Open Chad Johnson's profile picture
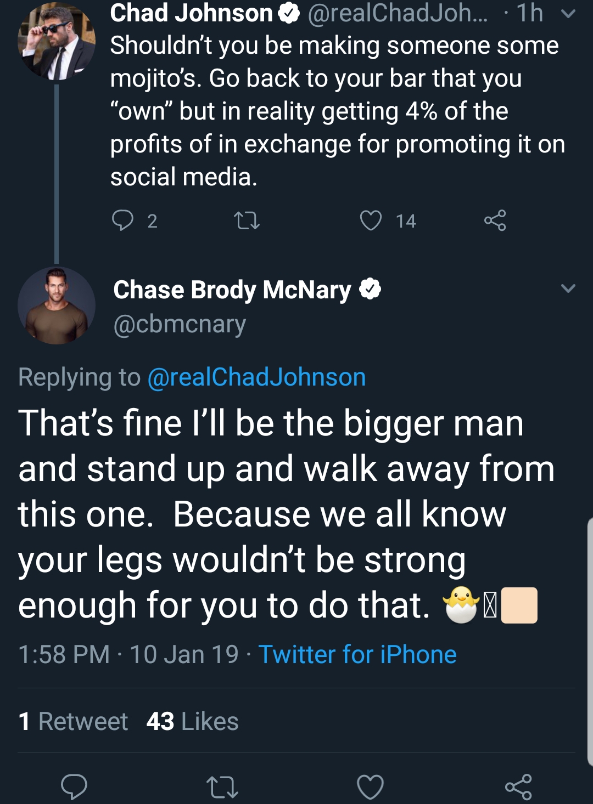This screenshot has height=804, width=593. [57, 41]
